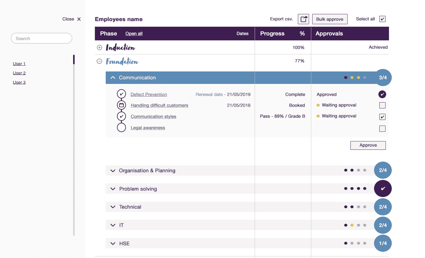Open the User 3 link
Viewport: 425px width, 258px height.
[19, 82]
